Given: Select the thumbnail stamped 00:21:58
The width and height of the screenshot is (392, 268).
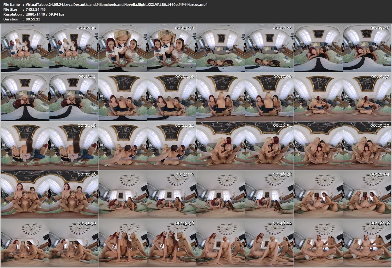Looking at the screenshot, I should 49,145.
